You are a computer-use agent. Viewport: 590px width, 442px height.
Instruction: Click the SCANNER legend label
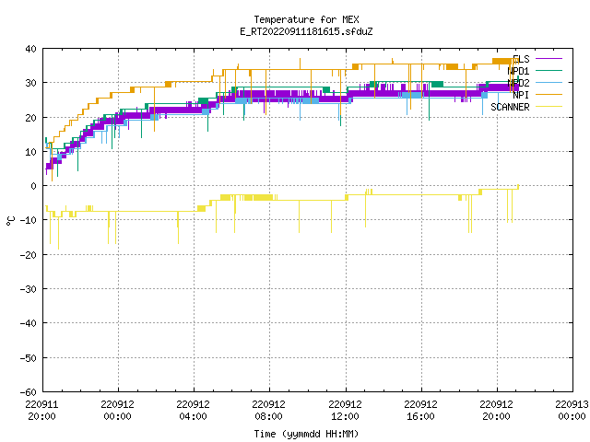point(510,107)
